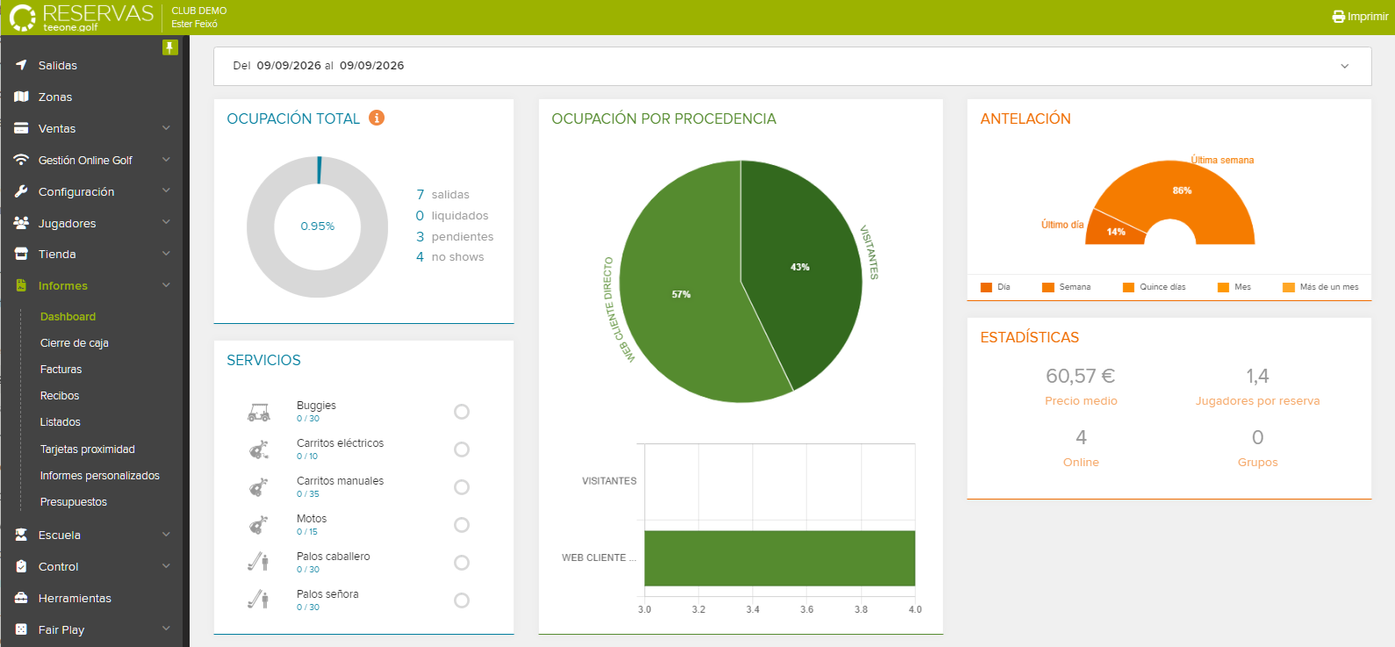
Task: Collapse the Informes menu section
Action: [x=166, y=285]
